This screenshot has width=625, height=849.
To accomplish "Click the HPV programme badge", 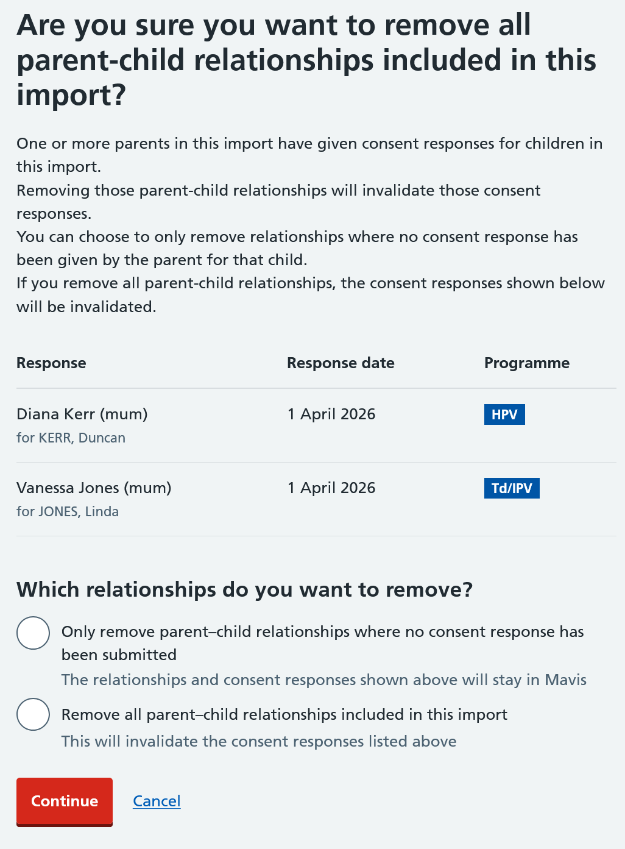I will 504,414.
